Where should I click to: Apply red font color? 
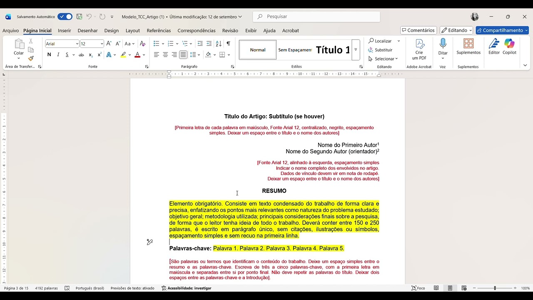(137, 55)
